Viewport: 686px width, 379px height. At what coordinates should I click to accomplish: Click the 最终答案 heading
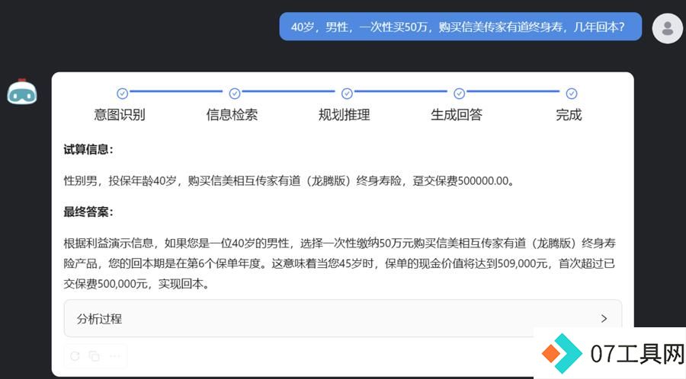[x=88, y=212]
